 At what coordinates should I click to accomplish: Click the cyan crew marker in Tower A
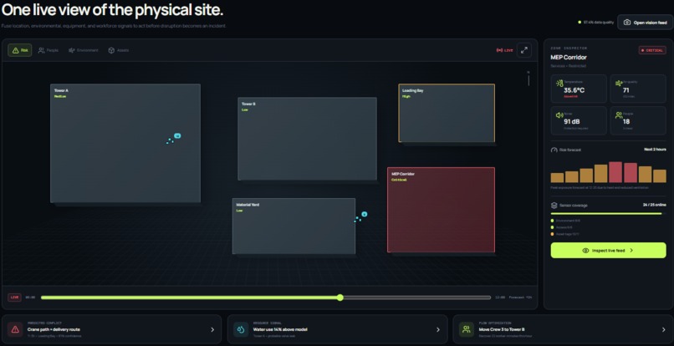(177, 136)
